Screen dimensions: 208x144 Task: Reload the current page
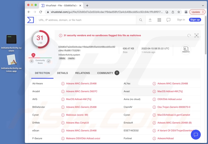[x=41, y=12]
